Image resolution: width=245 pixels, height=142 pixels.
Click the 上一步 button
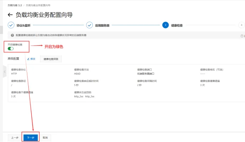[x=15, y=138]
